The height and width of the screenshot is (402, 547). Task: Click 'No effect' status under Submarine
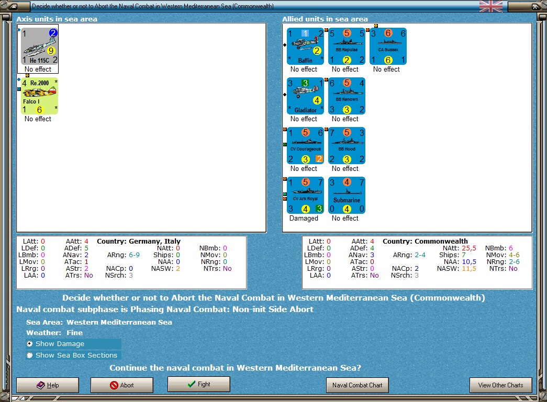coord(345,219)
